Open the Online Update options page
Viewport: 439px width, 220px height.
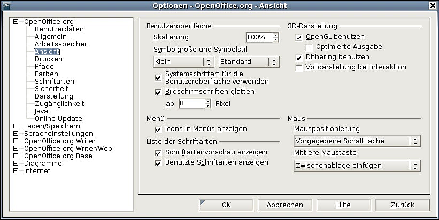click(58, 119)
